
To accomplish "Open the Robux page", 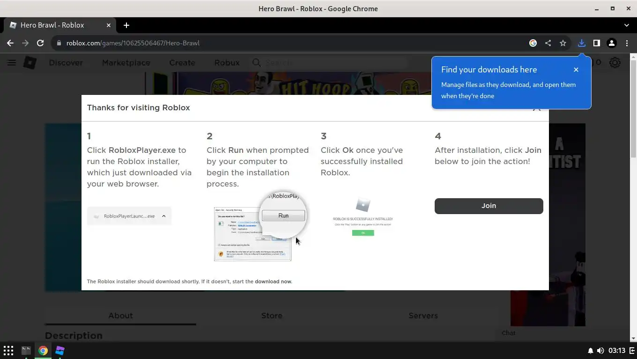I will coord(227,63).
